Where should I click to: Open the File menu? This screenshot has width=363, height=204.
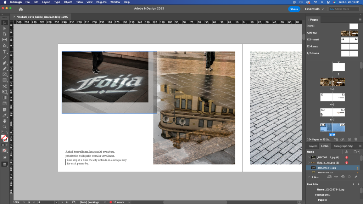click(x=28, y=2)
